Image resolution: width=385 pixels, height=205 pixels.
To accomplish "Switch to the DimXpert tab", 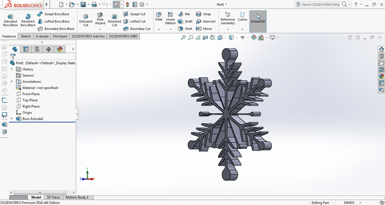I will click(60, 36).
